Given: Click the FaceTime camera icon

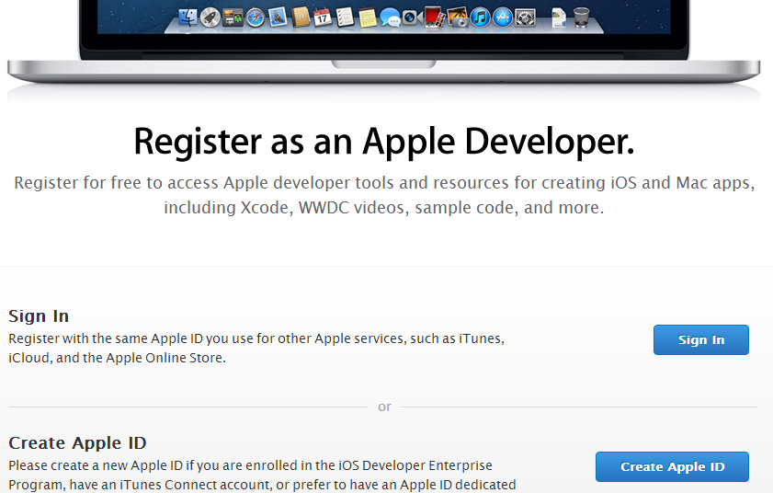Looking at the screenshot, I should [412, 18].
